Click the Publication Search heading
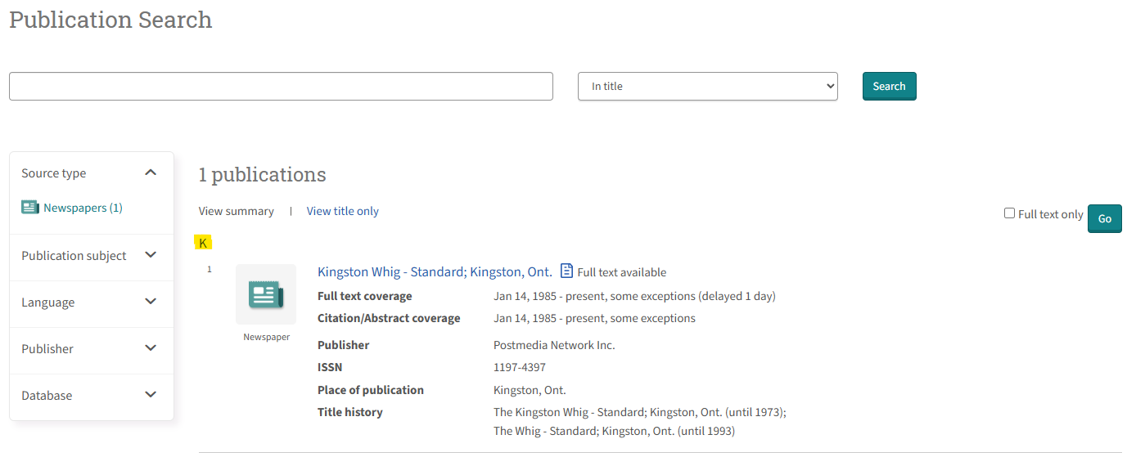Screen dimensions: 1145x475 coord(110,20)
